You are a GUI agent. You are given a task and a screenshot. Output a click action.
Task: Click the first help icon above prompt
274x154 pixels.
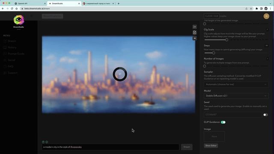tap(43, 142)
